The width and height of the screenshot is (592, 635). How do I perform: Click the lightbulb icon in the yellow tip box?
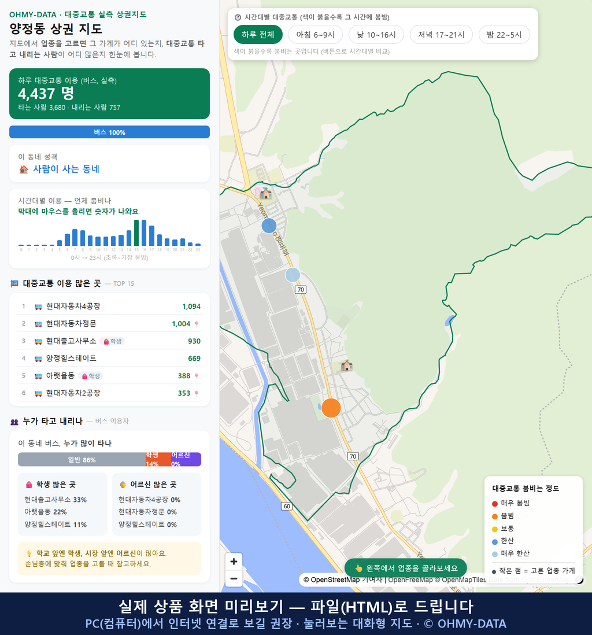pos(29,553)
